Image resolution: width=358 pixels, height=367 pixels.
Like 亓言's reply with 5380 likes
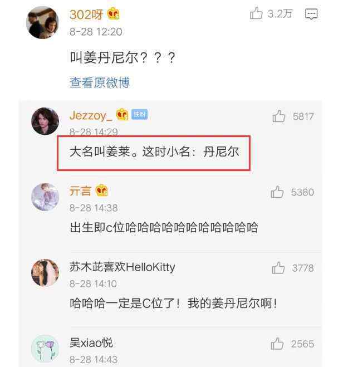[277, 192]
